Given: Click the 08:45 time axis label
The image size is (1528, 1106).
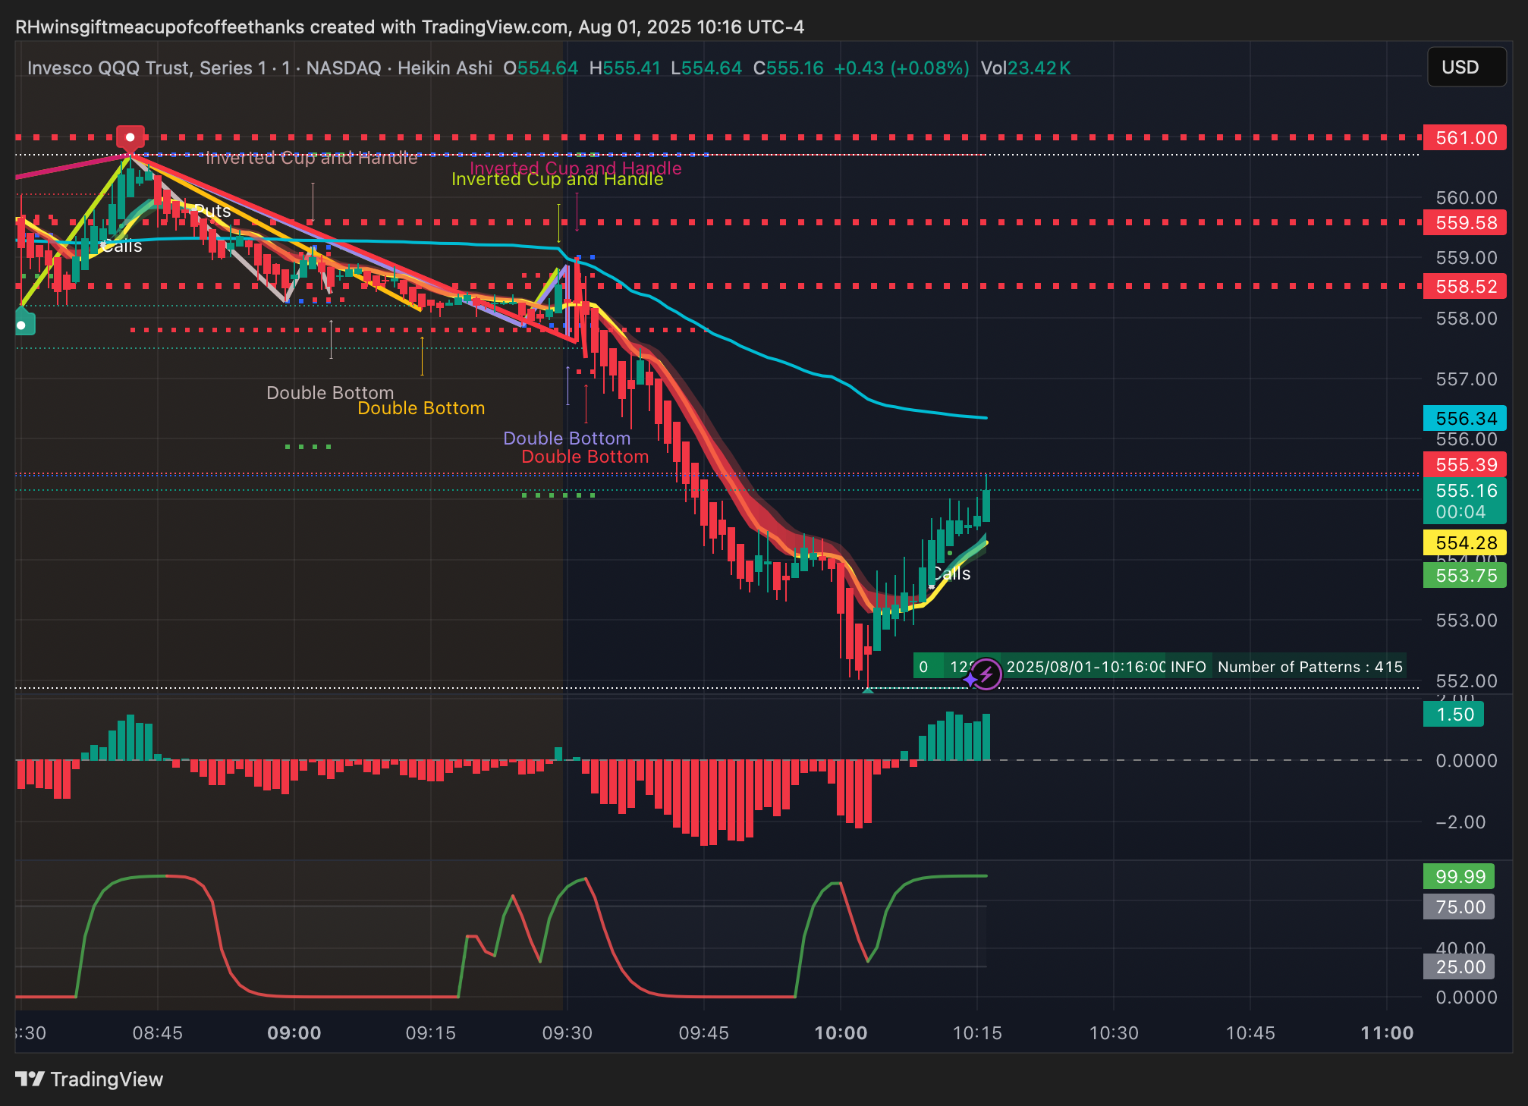Looking at the screenshot, I should click(x=158, y=1033).
